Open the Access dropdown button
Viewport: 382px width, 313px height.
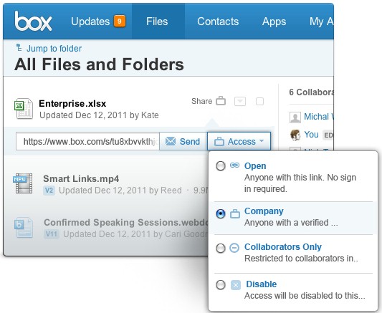click(239, 141)
